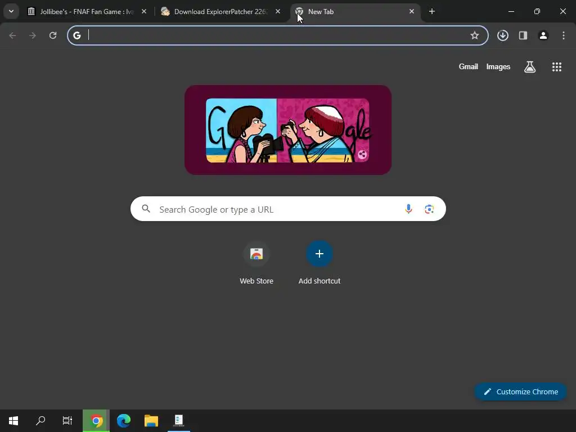Search by image with Google Lens
Image resolution: width=576 pixels, height=432 pixels.
point(429,209)
